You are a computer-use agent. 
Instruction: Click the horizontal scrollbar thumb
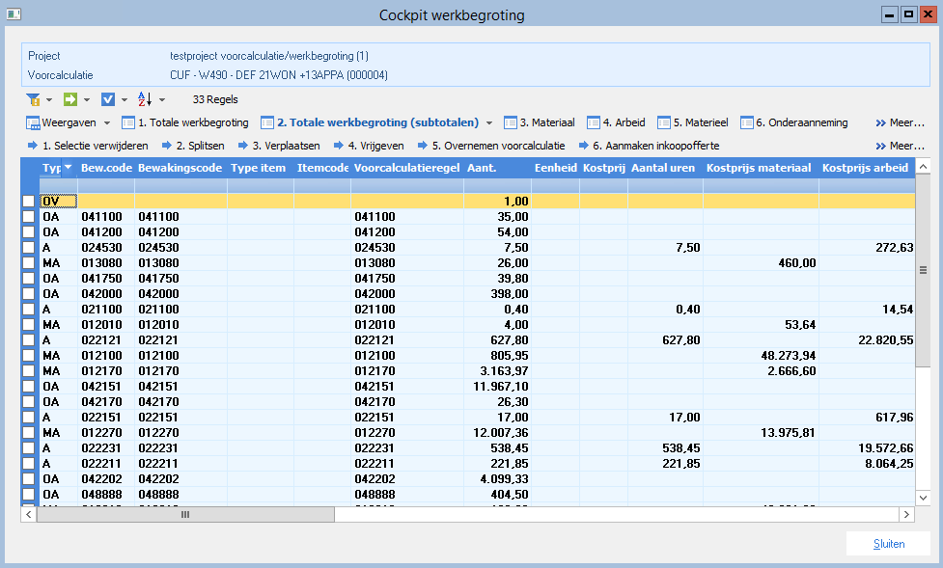pos(185,515)
